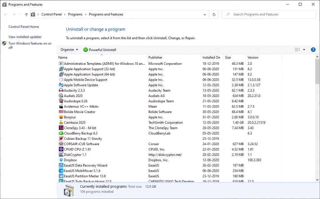Click the Bonjour program icon
Image resolution: width=320 pixels, height=199 pixels.
(x=61, y=117)
